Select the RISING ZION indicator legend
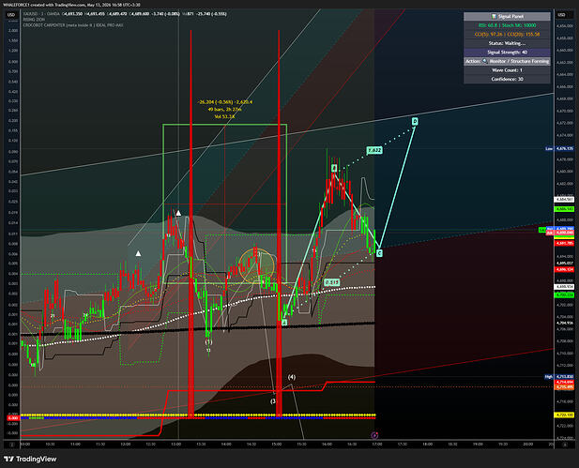The width and height of the screenshot is (579, 468). coord(34,20)
